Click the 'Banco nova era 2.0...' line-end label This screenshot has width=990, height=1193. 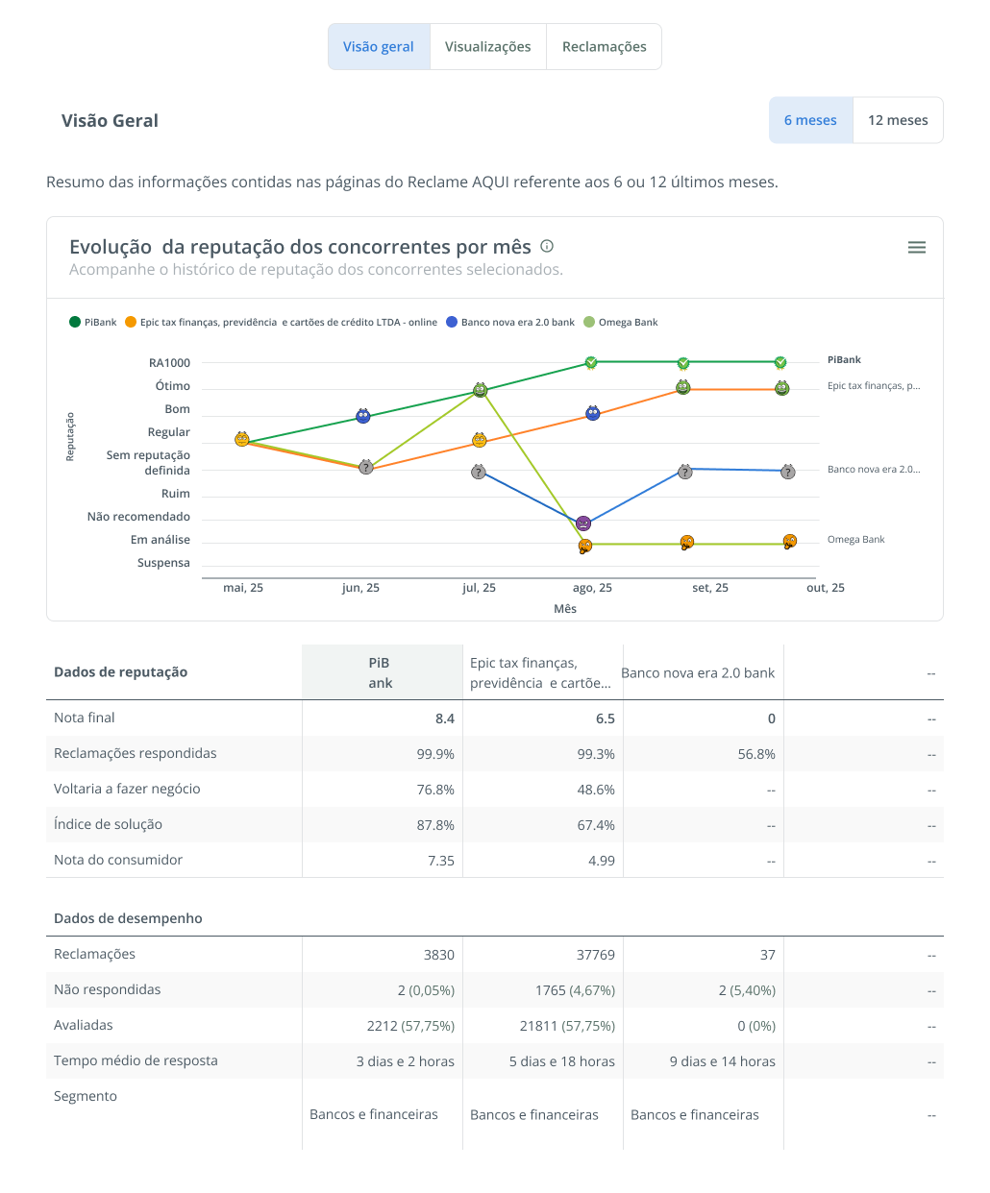pyautogui.click(x=874, y=470)
